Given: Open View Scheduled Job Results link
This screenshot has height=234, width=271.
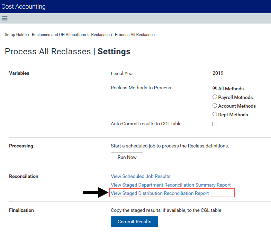Looking at the screenshot, I should tap(141, 176).
